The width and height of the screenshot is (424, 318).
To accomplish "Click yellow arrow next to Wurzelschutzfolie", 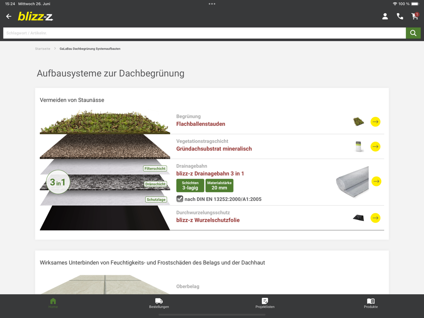I will [375, 218].
